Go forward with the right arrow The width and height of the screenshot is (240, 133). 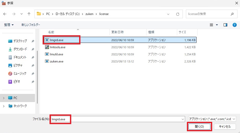point(14,14)
